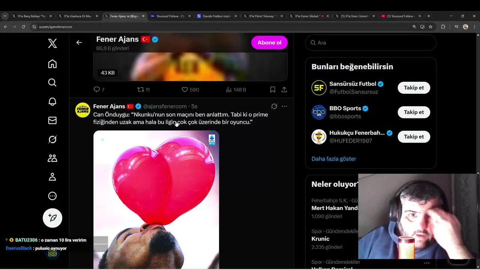Open the More circle menu icon

click(x=52, y=196)
